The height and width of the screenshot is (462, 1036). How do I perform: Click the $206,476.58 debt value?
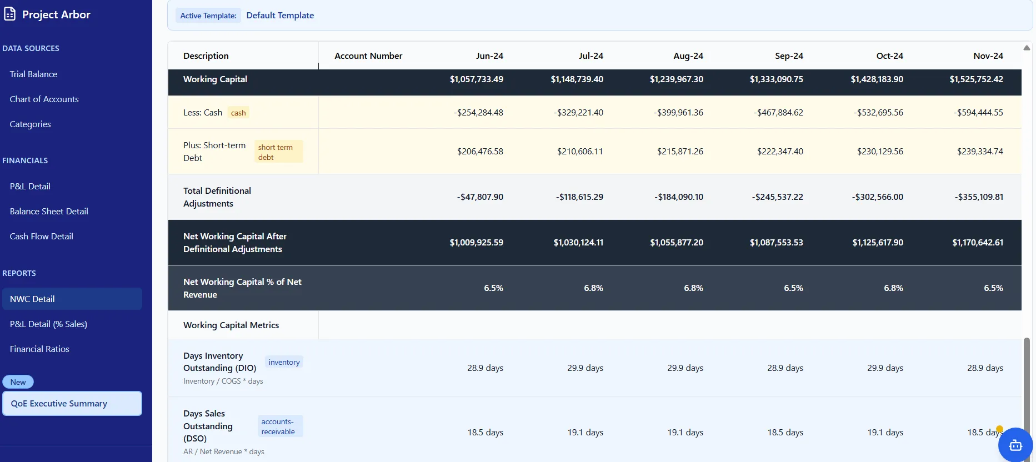click(x=480, y=151)
